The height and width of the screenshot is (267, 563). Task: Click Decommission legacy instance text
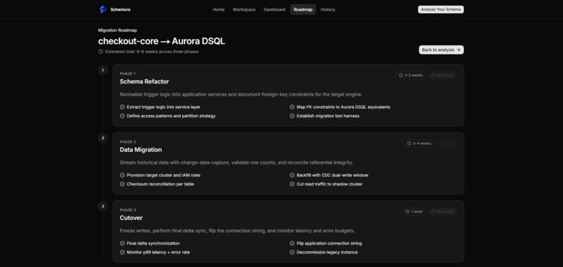[x=327, y=252]
